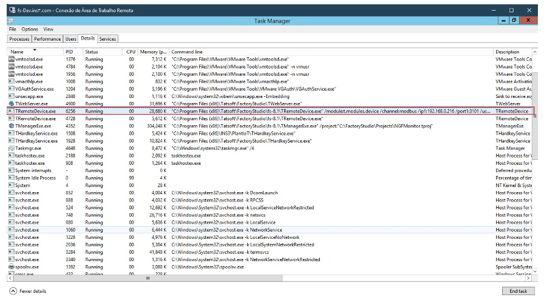Sort by the Status column header
Viewport: 548px width, 304px height.
(x=102, y=52)
